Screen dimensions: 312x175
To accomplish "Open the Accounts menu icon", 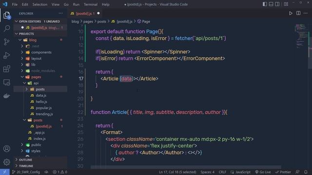I will (6, 149).
